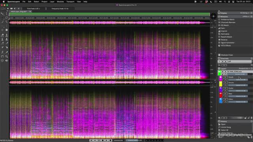Click the Normalize module
The image size is (253, 142).
point(225,34)
